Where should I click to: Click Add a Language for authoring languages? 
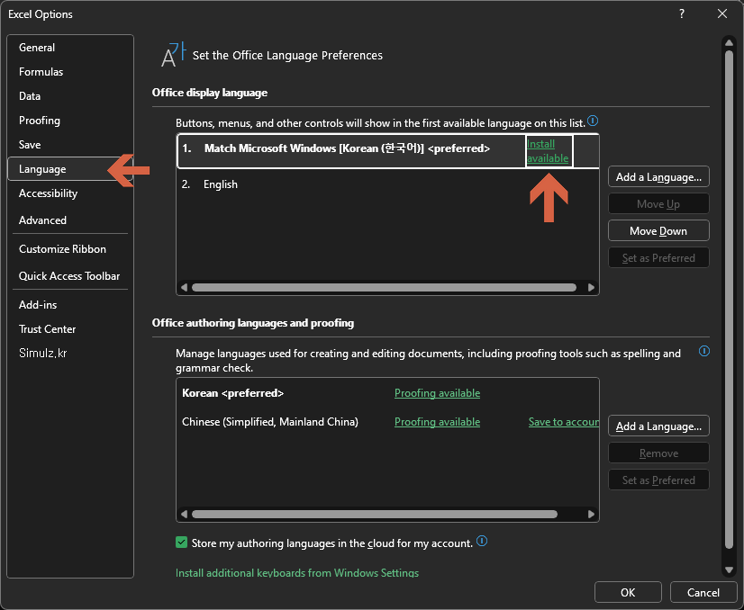coord(658,426)
